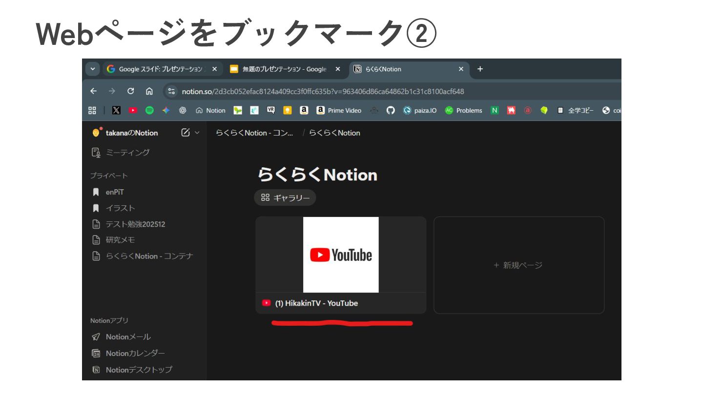The height and width of the screenshot is (395, 703).
Task: Open the tab search dropdown arrow
Action: point(92,69)
